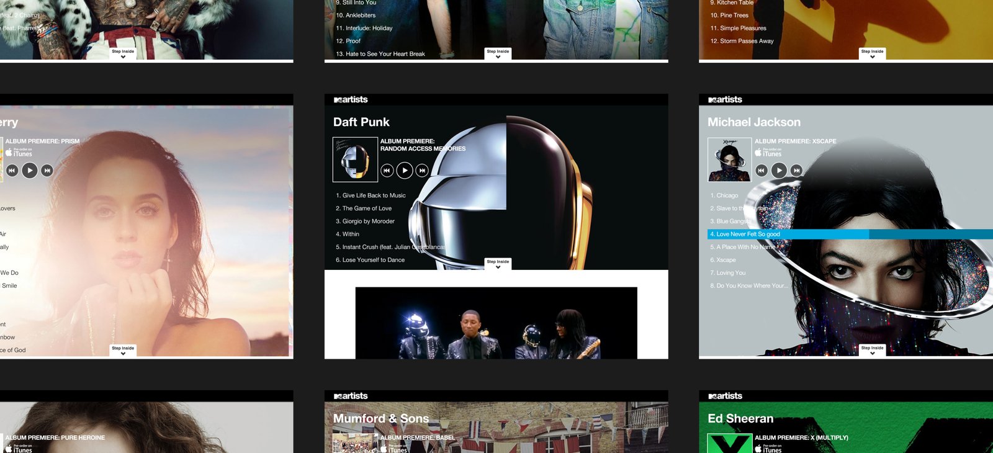The image size is (993, 453).
Task: Click Album Premiere: Pure Heroine label
Action: 55,437
